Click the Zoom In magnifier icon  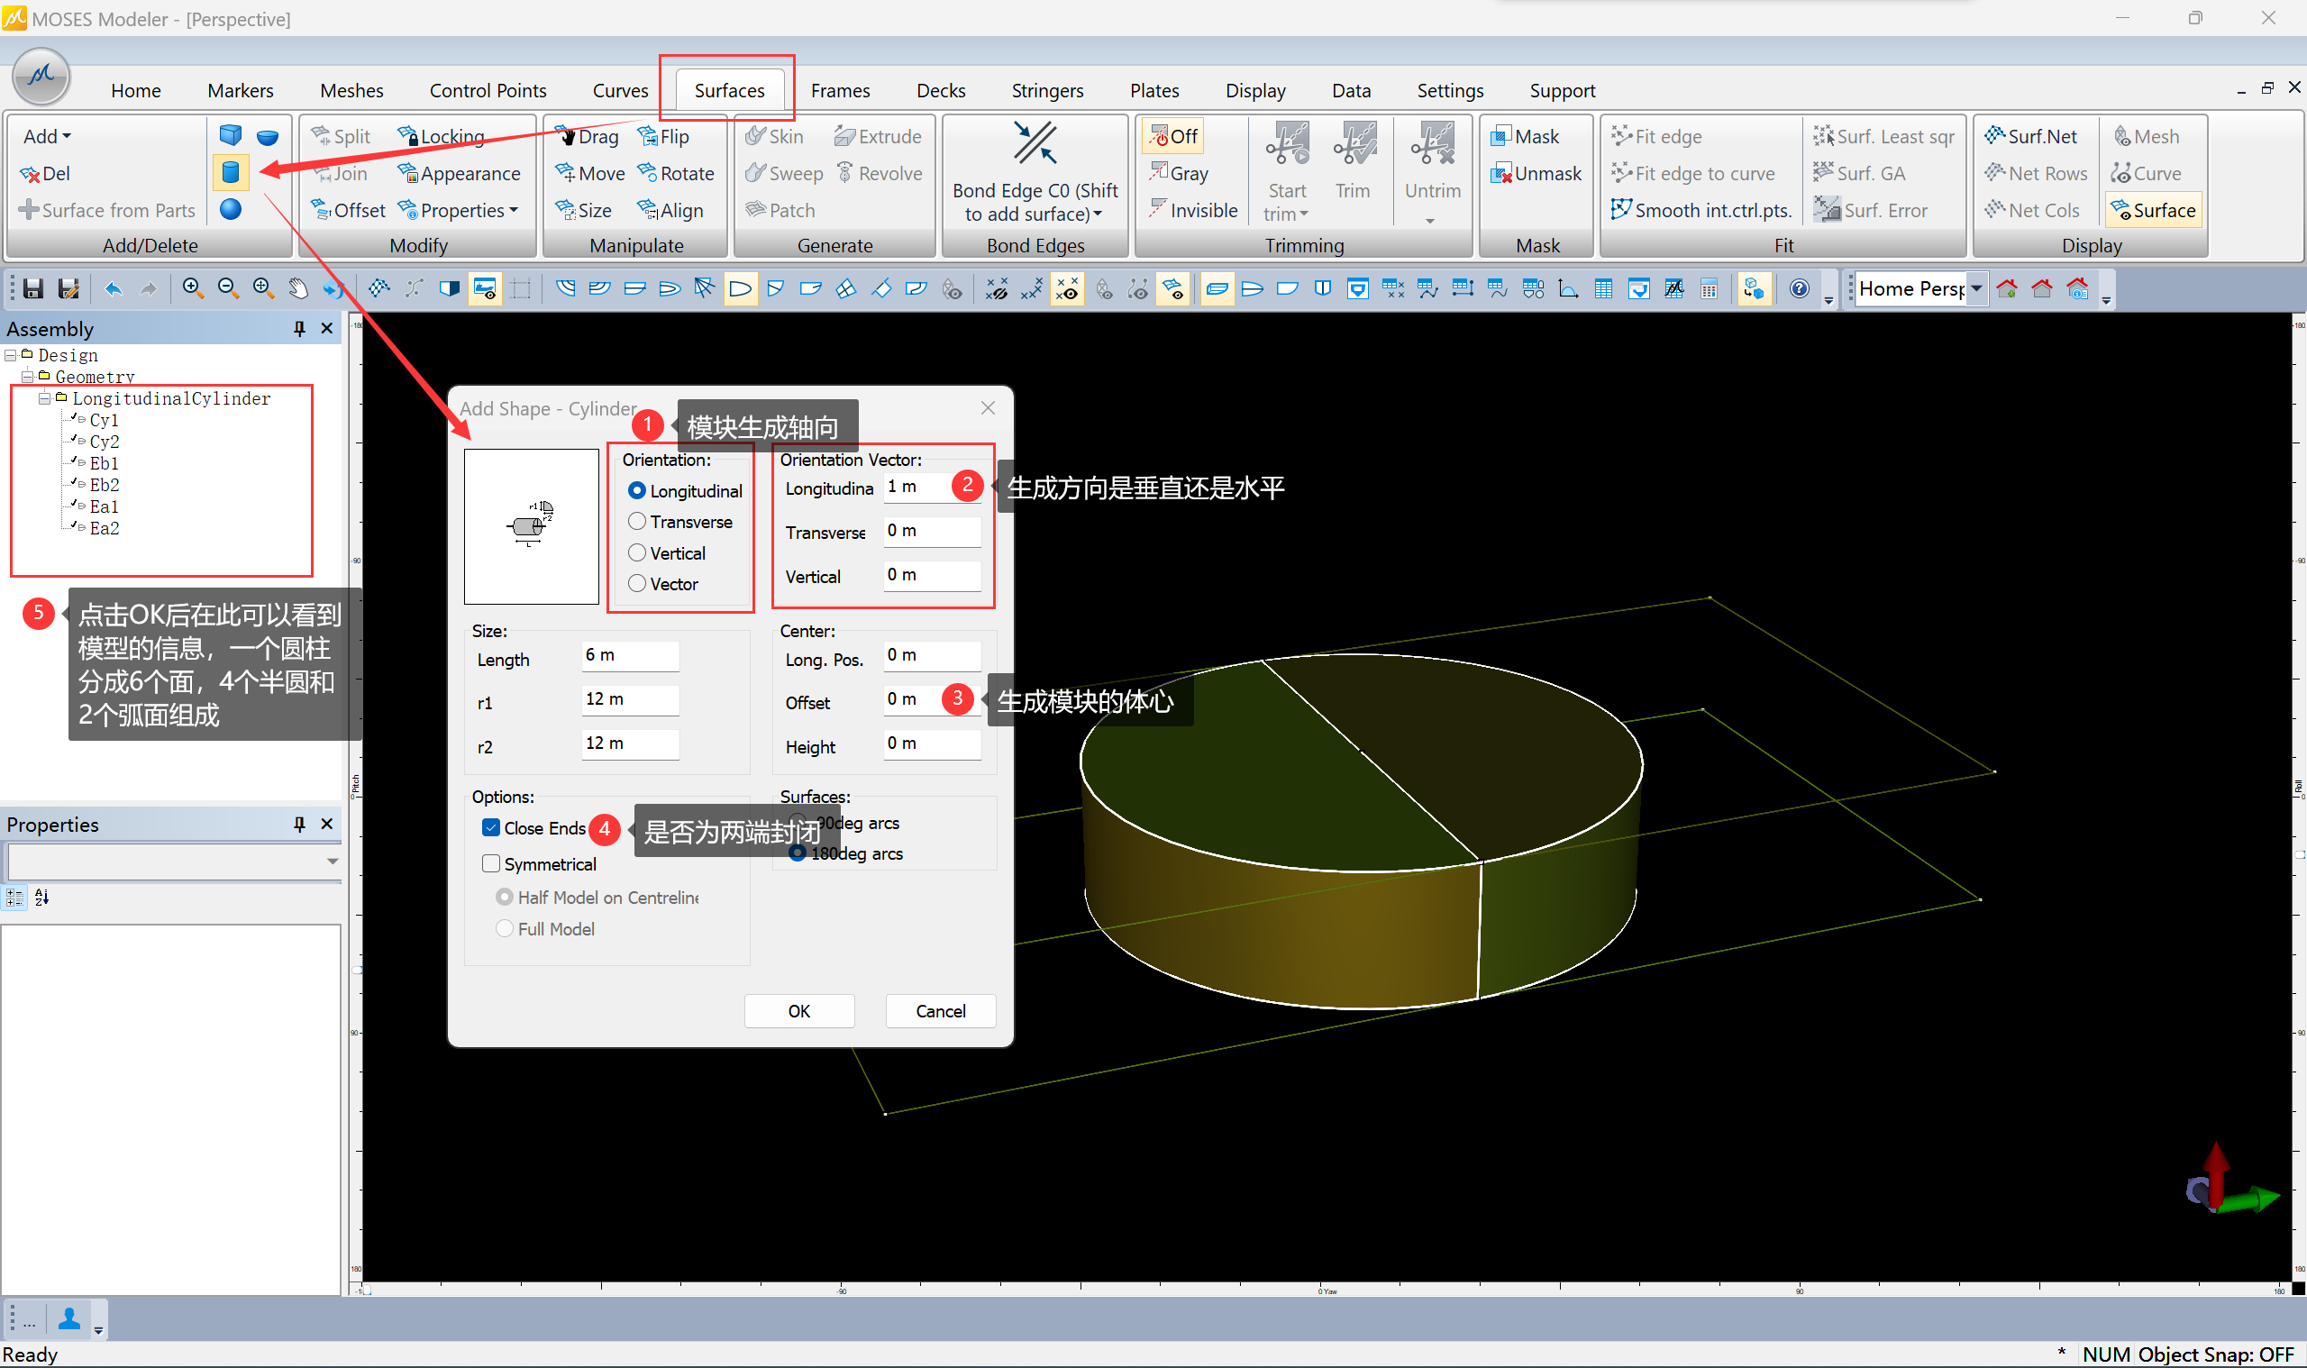pyautogui.click(x=192, y=288)
